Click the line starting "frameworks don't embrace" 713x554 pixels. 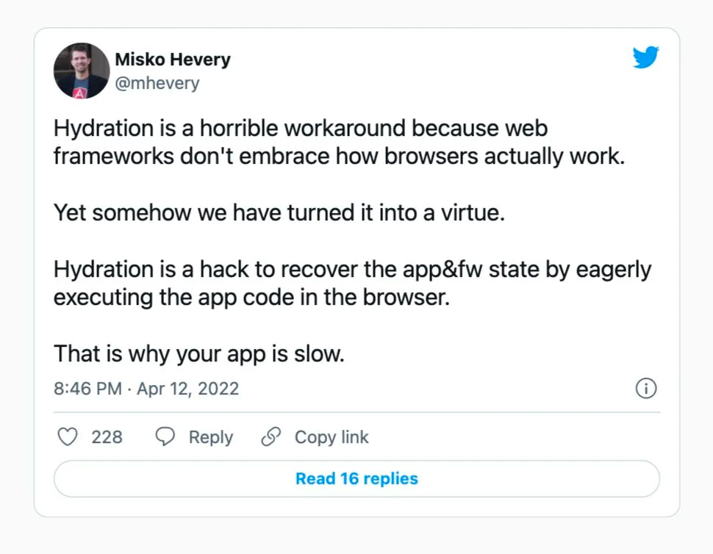(339, 157)
